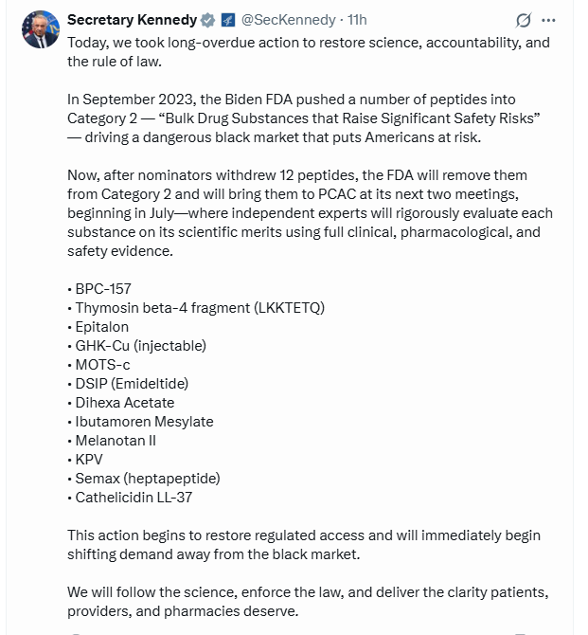This screenshot has height=635, width=588.
Task: Click the square affiliation badge beside the name
Action: 228,20
